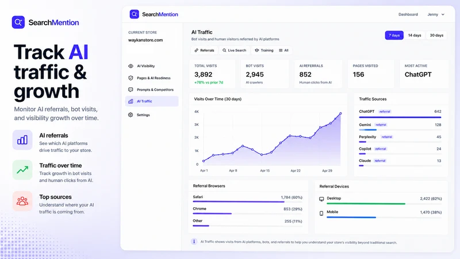Click the referral tag next to Copilot
This screenshot has height=259, width=460.
(381, 149)
